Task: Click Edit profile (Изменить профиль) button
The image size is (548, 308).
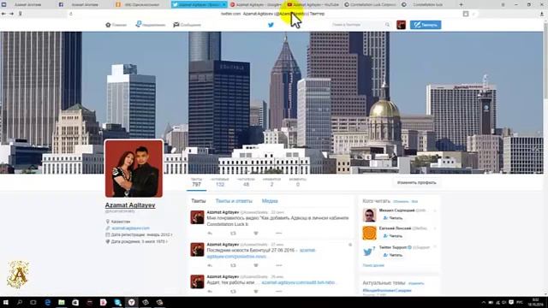Action: [417, 182]
